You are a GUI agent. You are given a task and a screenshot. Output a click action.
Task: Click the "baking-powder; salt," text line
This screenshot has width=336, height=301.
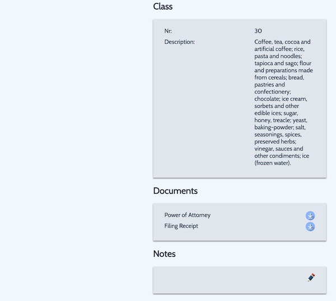[280, 127]
